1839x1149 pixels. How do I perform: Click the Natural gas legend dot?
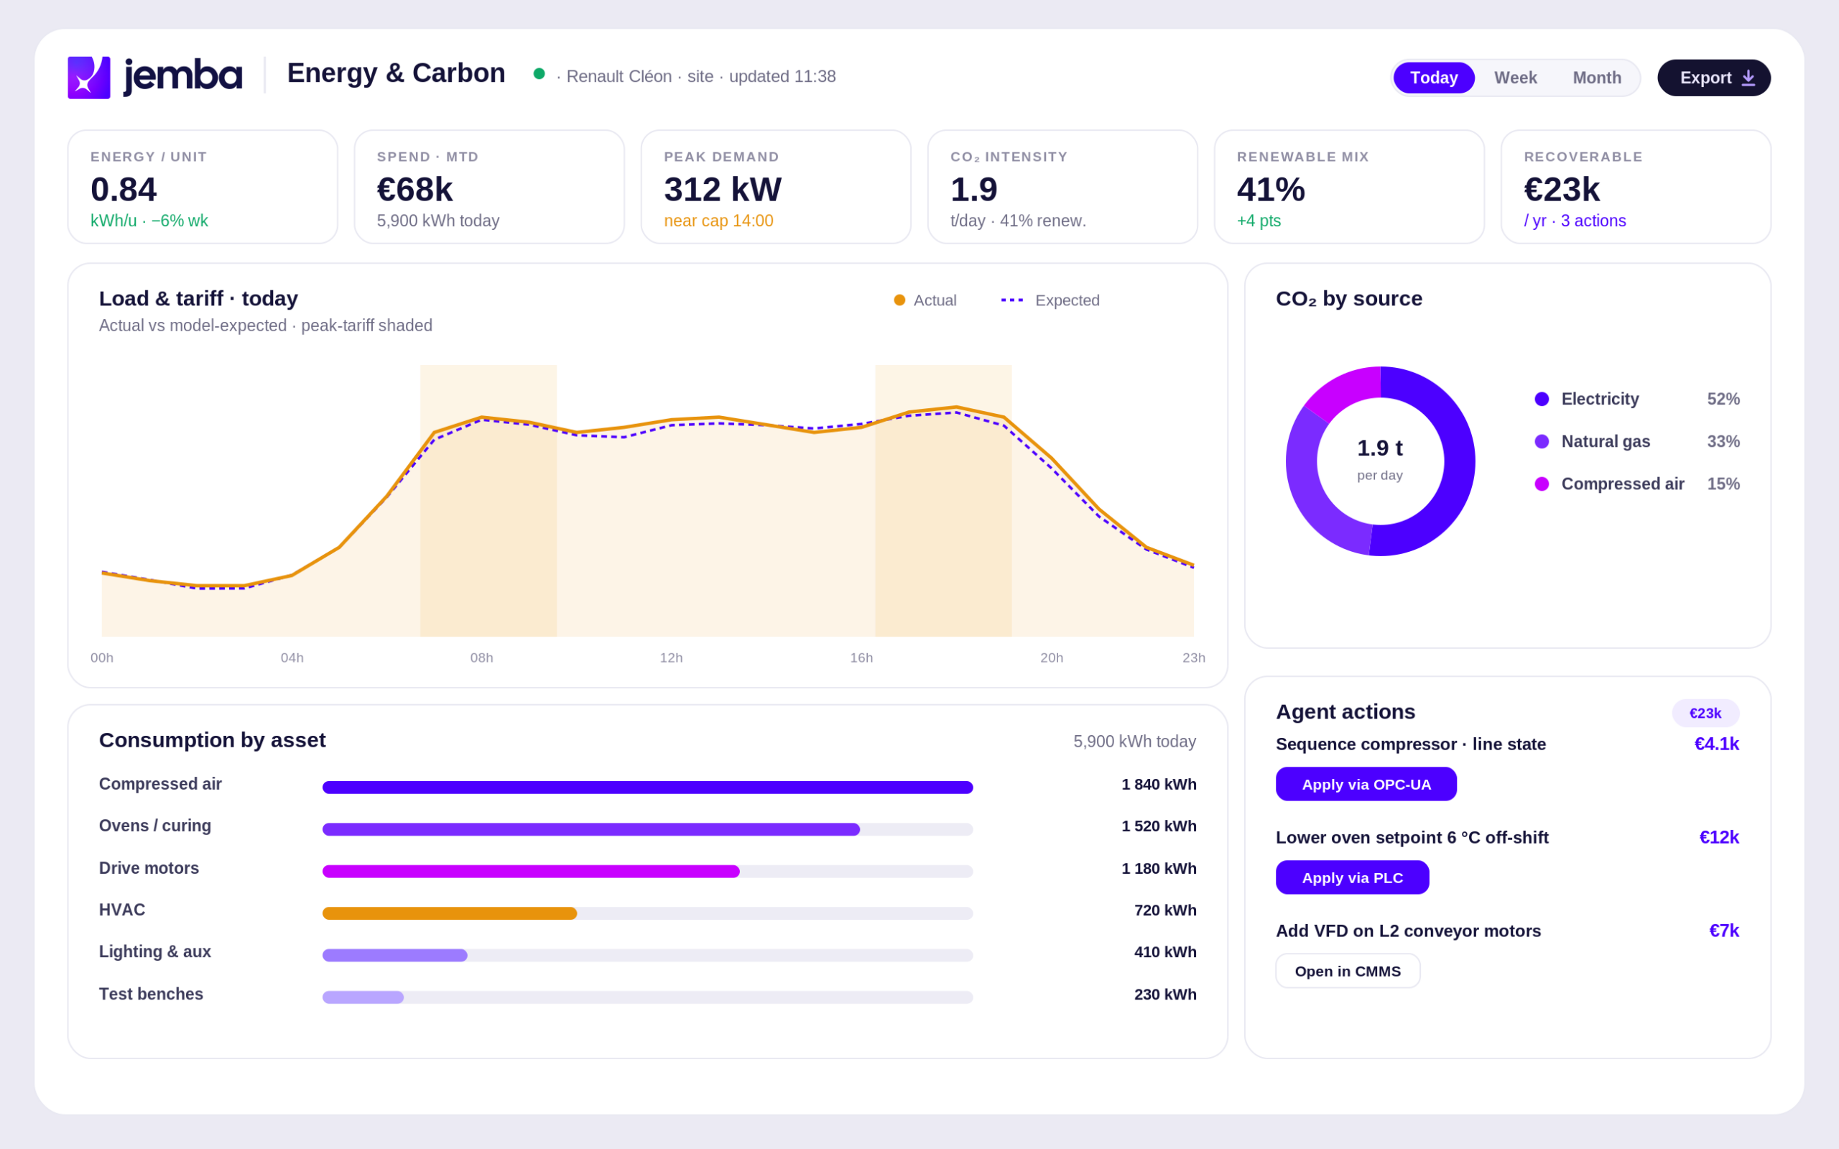1541,441
